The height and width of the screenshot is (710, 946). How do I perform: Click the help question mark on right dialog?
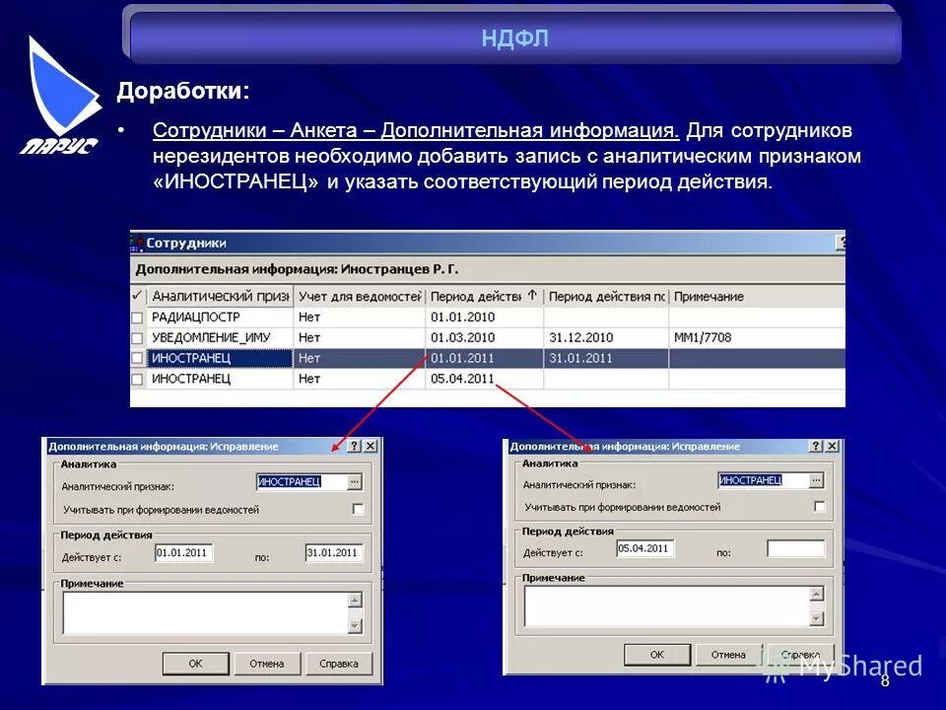click(815, 446)
